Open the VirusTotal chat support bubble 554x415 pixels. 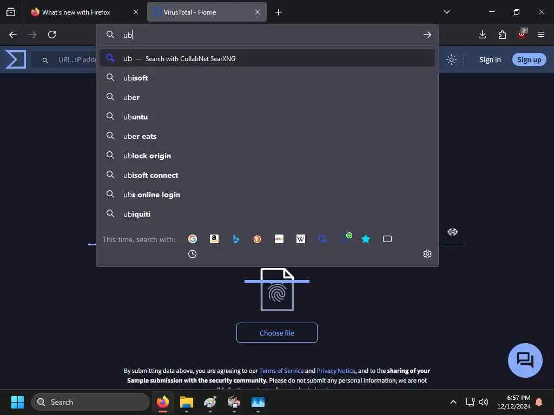click(x=525, y=360)
